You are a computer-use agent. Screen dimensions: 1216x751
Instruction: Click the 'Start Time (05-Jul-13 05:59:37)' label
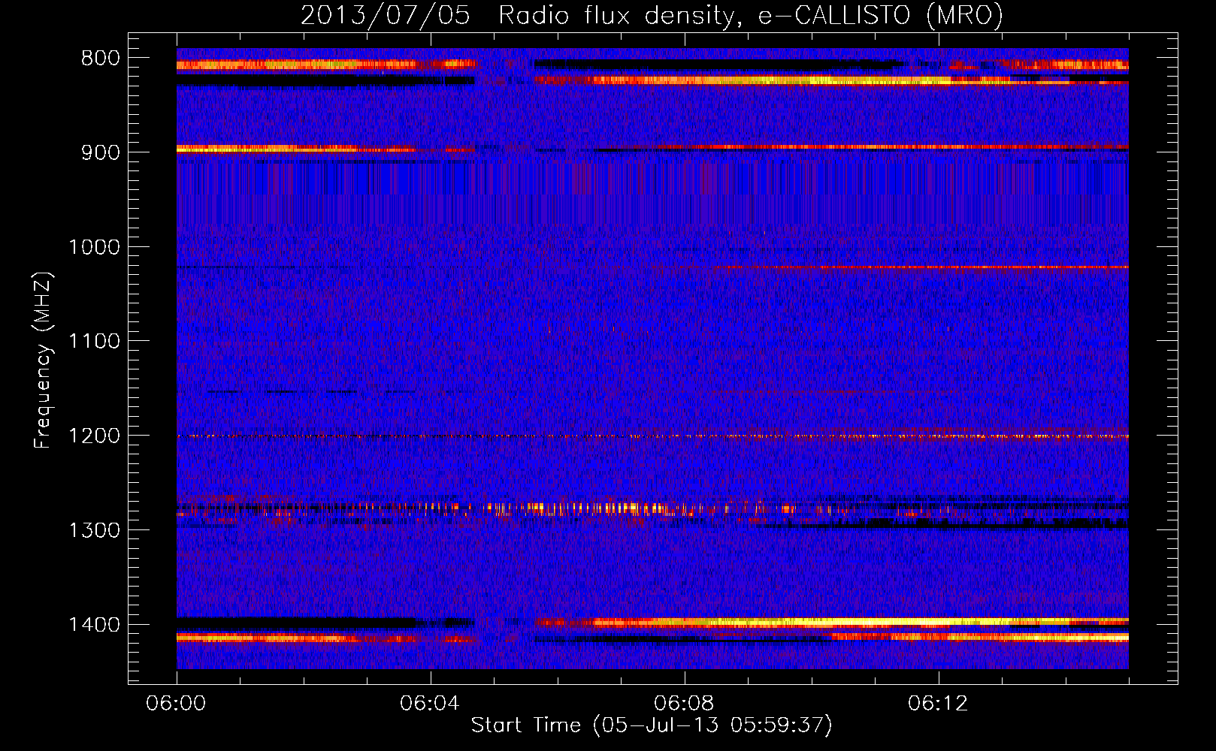652,725
